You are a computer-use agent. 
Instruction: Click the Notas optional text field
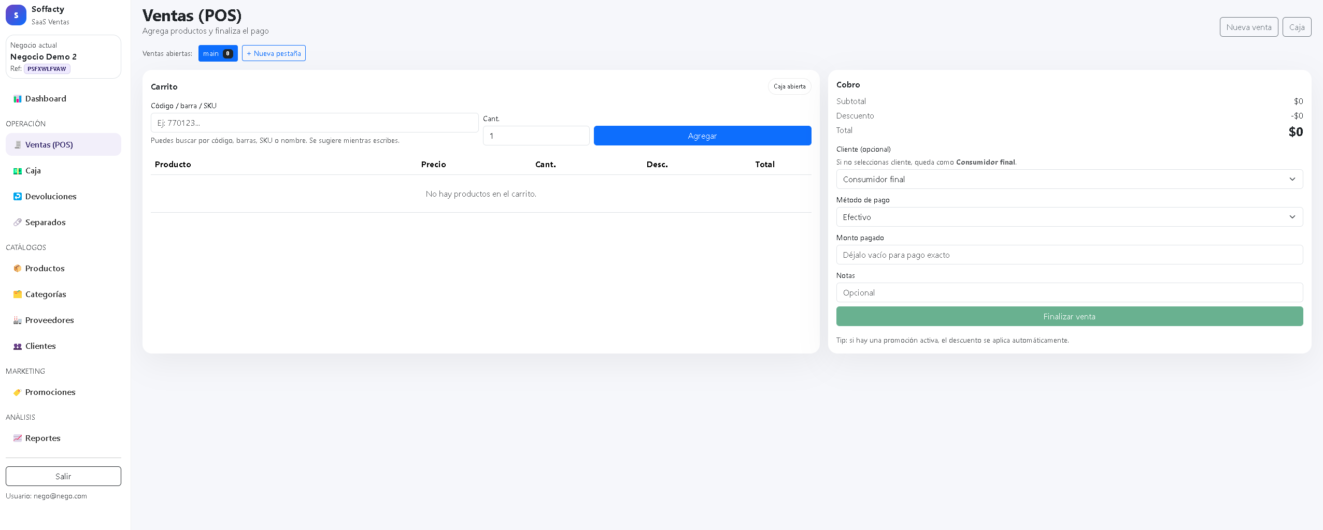pyautogui.click(x=1069, y=292)
